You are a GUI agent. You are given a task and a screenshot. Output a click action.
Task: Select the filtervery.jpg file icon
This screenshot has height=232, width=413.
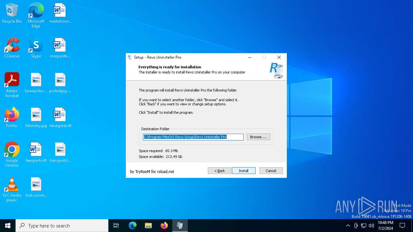[x=36, y=118]
